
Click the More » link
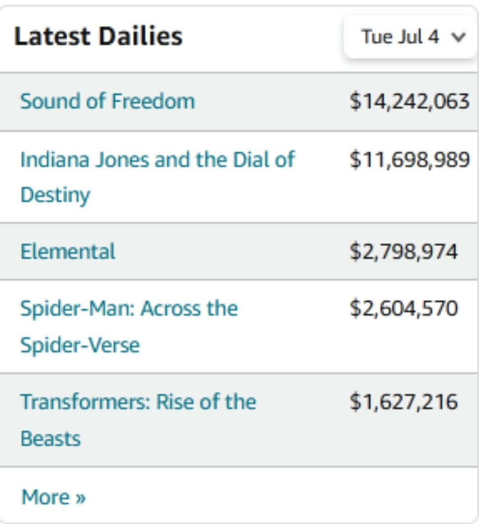point(53,497)
